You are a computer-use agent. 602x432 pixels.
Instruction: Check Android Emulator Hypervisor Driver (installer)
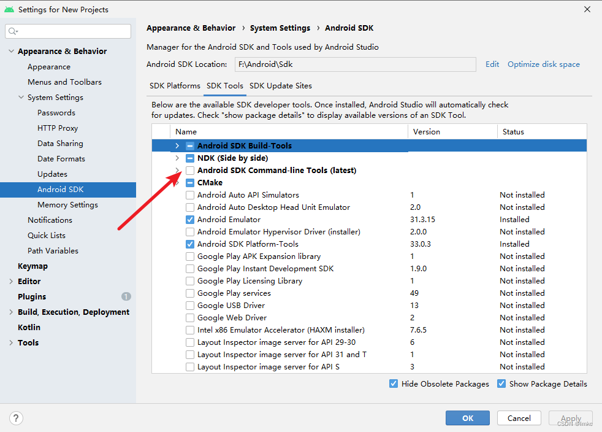[189, 232]
